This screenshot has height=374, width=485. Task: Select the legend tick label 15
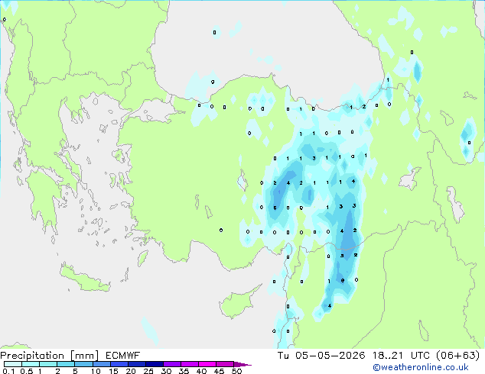(113, 371)
